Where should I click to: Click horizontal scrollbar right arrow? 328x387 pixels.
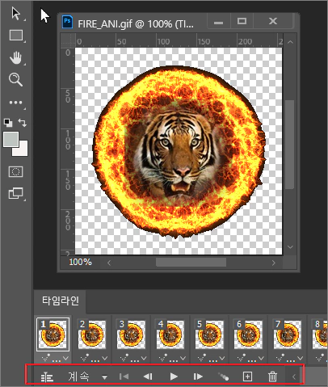(x=274, y=263)
